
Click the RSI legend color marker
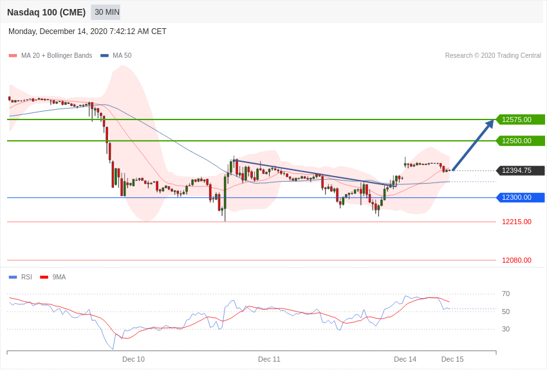tap(13, 277)
